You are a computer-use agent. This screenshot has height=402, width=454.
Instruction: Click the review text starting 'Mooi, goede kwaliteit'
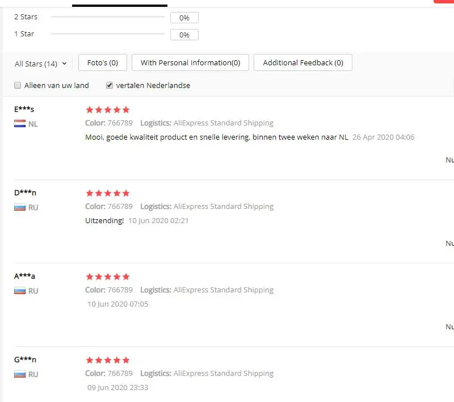pyautogui.click(x=217, y=137)
